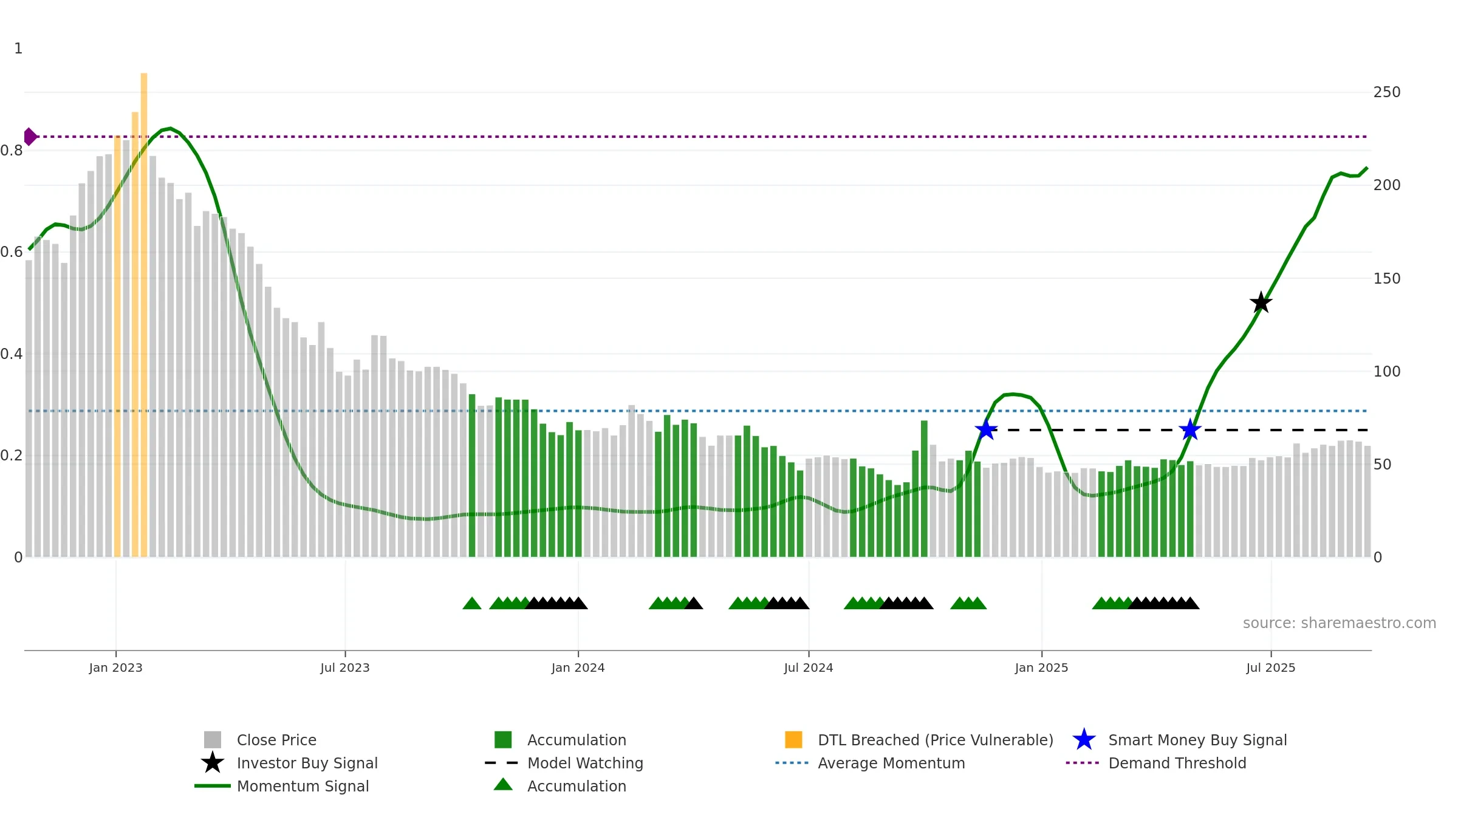Image resolution: width=1458 pixels, height=820 pixels.
Task: Click the gray Close Price legend swatch
Action: click(213, 740)
